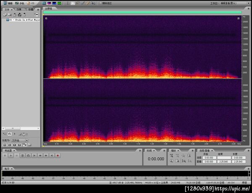Select the 主群组 tab
The height and width of the screenshot is (193, 252).
pos(49,8)
